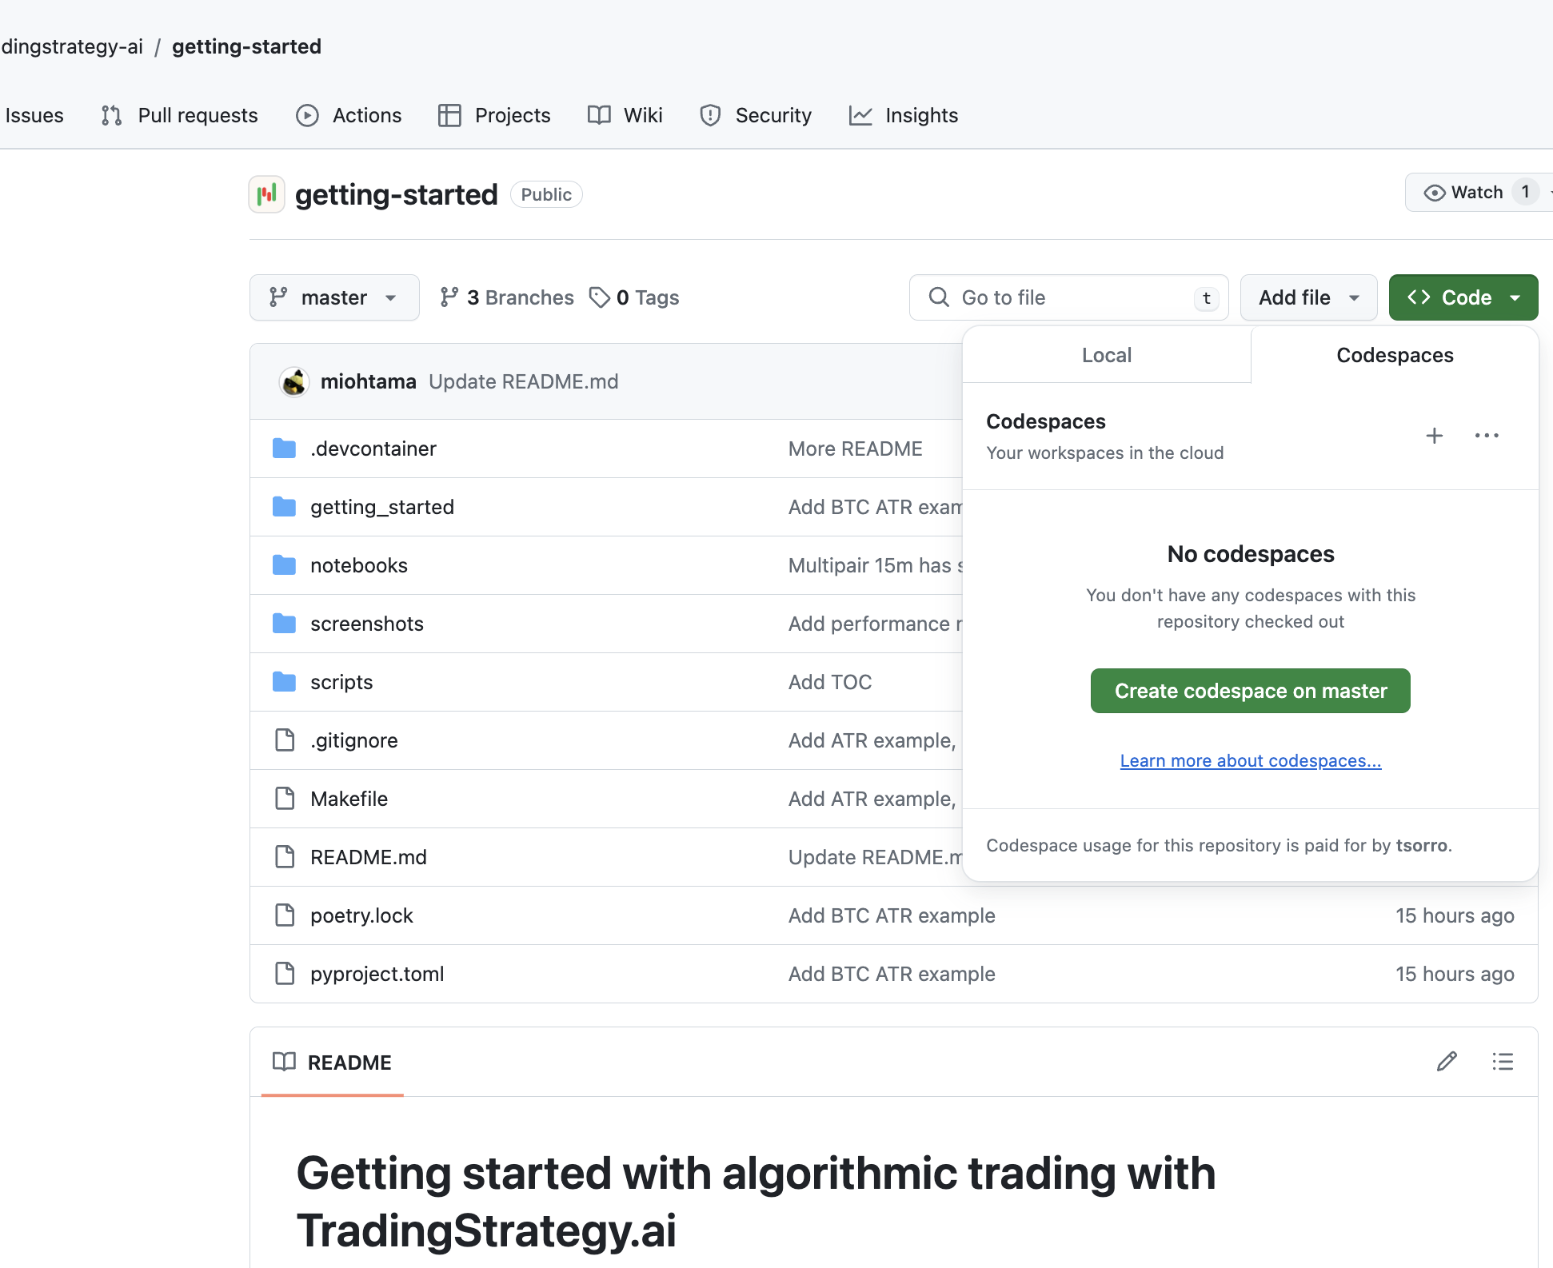Click the miohtama avatar image
This screenshot has height=1268, width=1553.
point(294,382)
